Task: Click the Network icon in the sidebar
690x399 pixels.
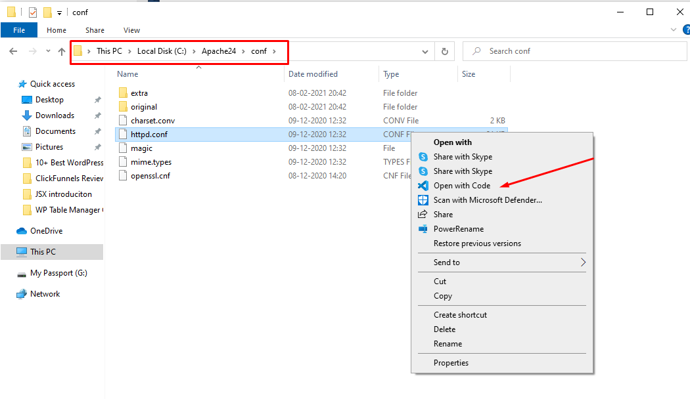Action: pos(22,294)
